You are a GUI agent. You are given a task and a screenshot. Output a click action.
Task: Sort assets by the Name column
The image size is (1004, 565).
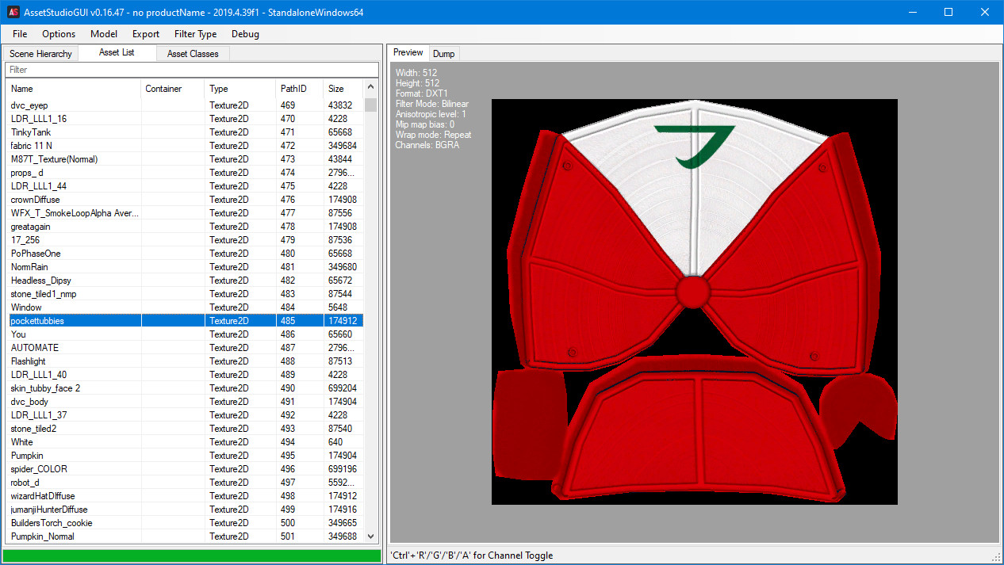tap(21, 89)
